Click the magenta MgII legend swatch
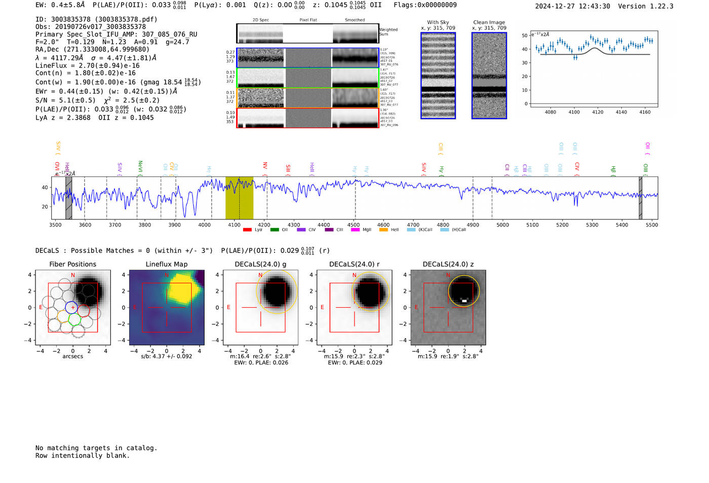 355,230
